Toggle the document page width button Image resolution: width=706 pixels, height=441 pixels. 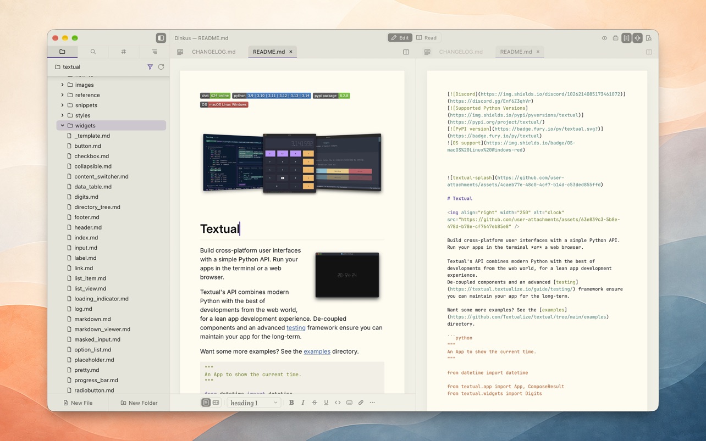point(626,38)
